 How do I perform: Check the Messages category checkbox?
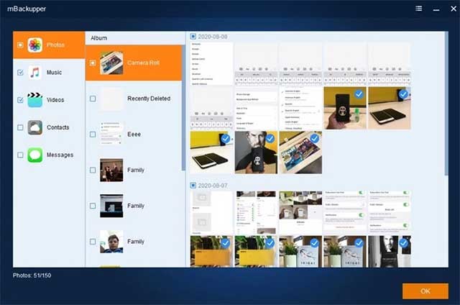(20, 155)
